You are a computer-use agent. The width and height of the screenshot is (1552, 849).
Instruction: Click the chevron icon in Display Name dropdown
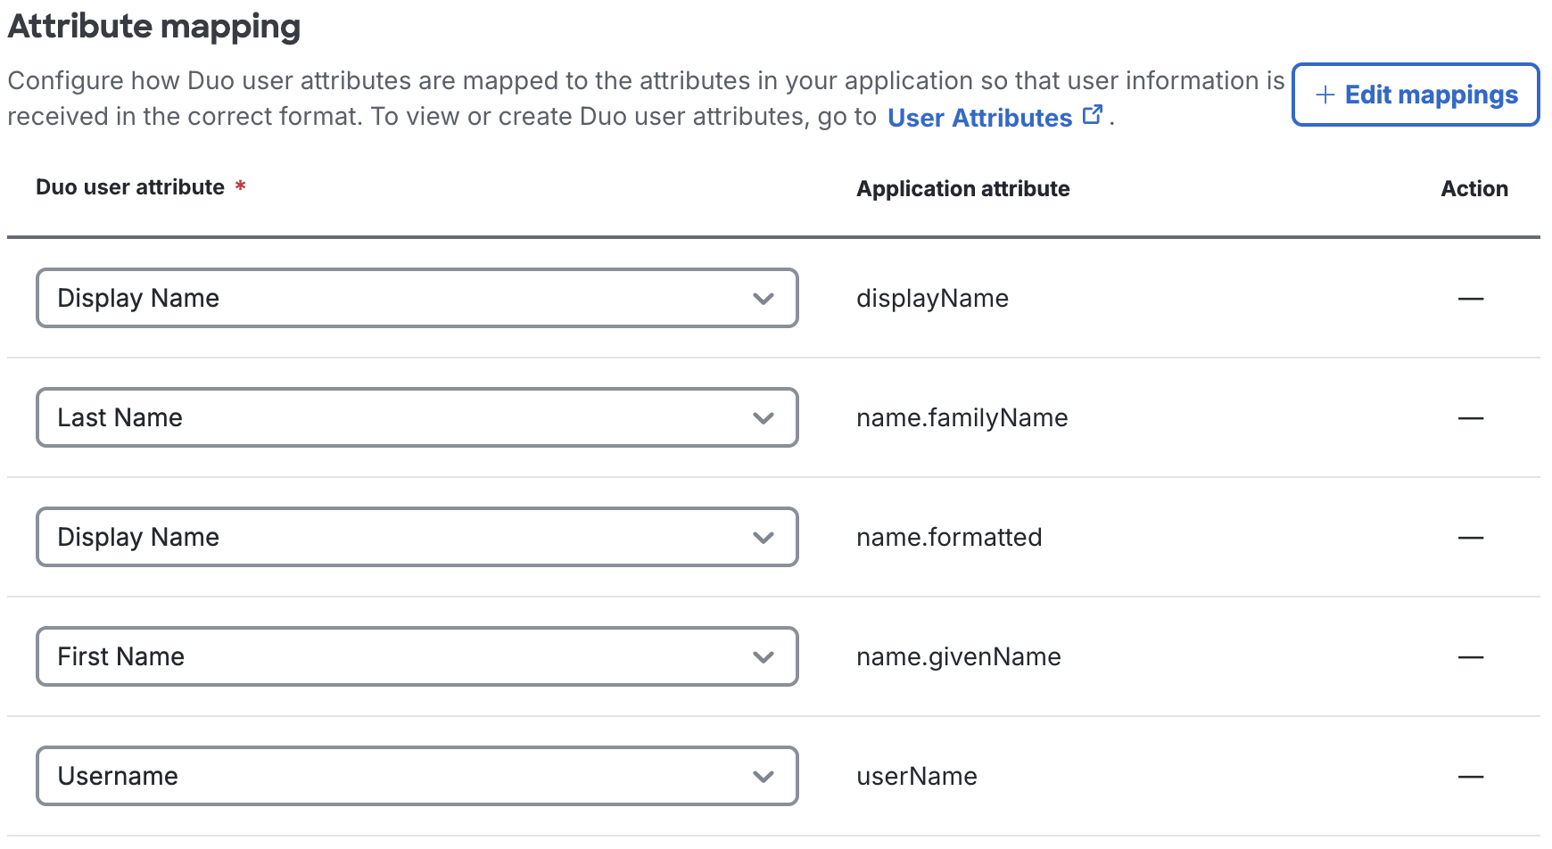pos(763,299)
